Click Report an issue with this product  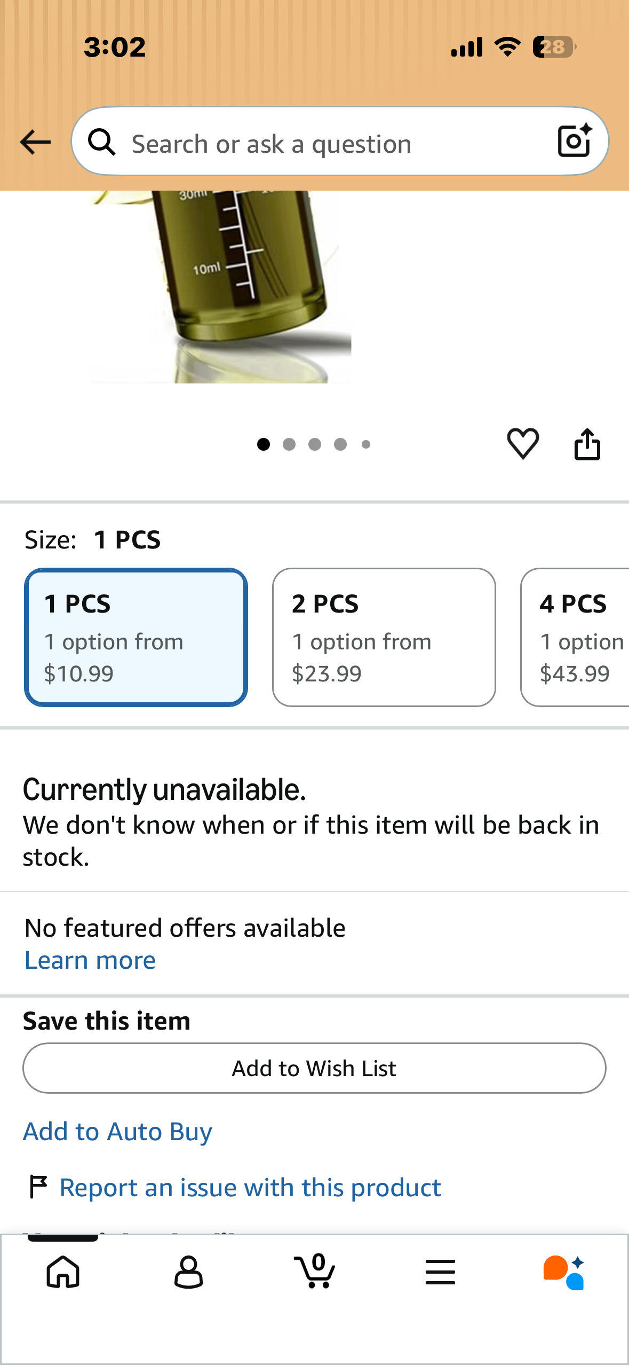click(x=250, y=1188)
